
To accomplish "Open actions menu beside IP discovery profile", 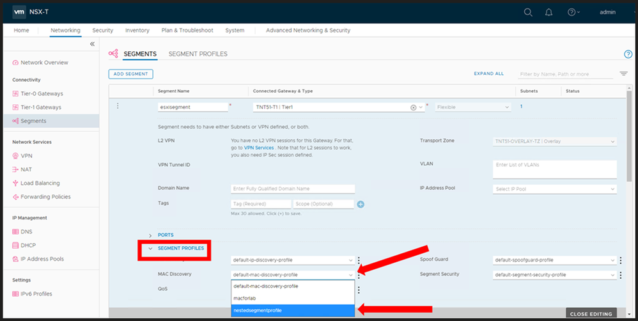I will pyautogui.click(x=359, y=260).
